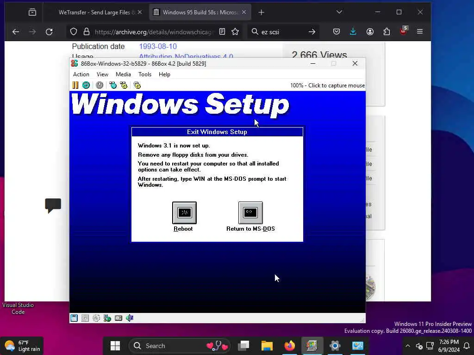
Task: Switch to the WeTransfer browser tab
Action: 94,12
